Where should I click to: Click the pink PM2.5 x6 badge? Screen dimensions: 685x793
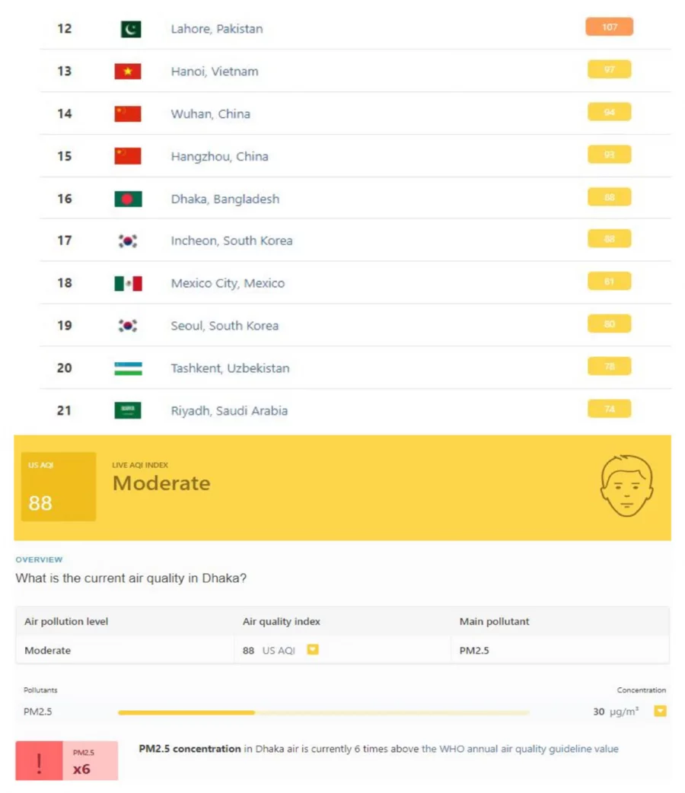pyautogui.click(x=90, y=761)
